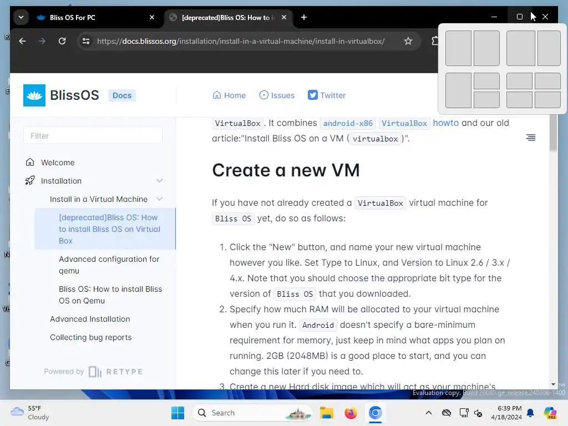Open Welcome in the sidebar

tap(58, 163)
